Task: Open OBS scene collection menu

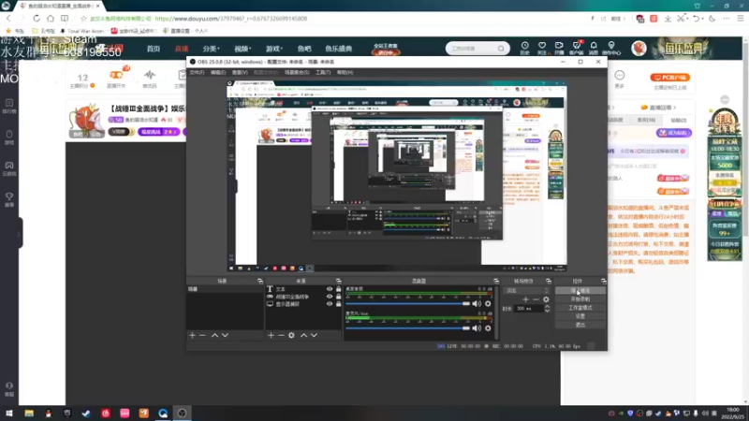Action: click(x=297, y=73)
